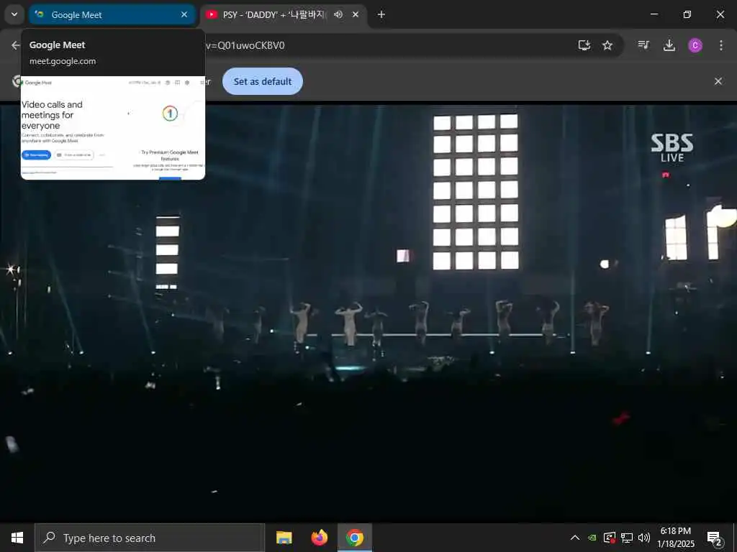The height and width of the screenshot is (552, 737).
Task: Open the Windows Start menu
Action: pos(17,538)
